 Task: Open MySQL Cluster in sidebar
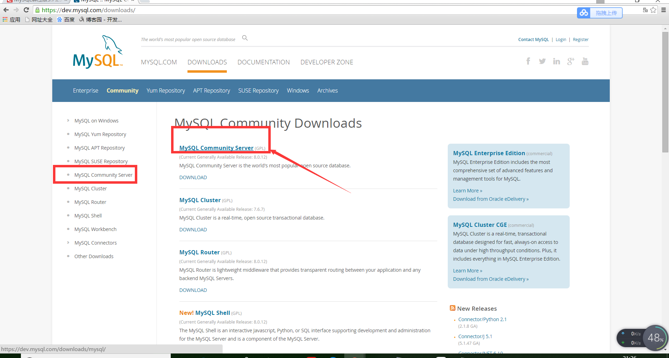(x=91, y=189)
